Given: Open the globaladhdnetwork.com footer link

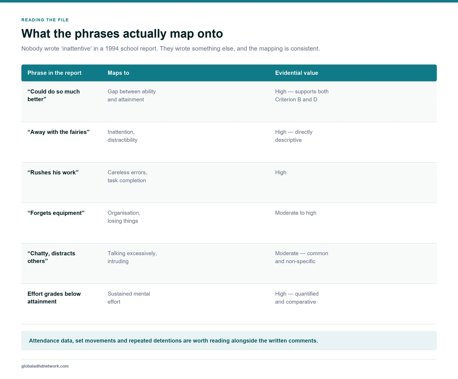Looking at the screenshot, I should 45,366.
